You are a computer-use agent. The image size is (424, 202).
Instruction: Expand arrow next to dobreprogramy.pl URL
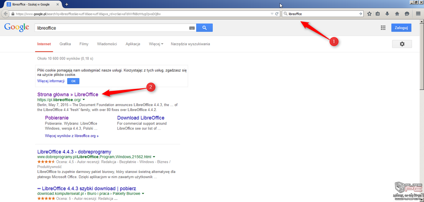154,157
